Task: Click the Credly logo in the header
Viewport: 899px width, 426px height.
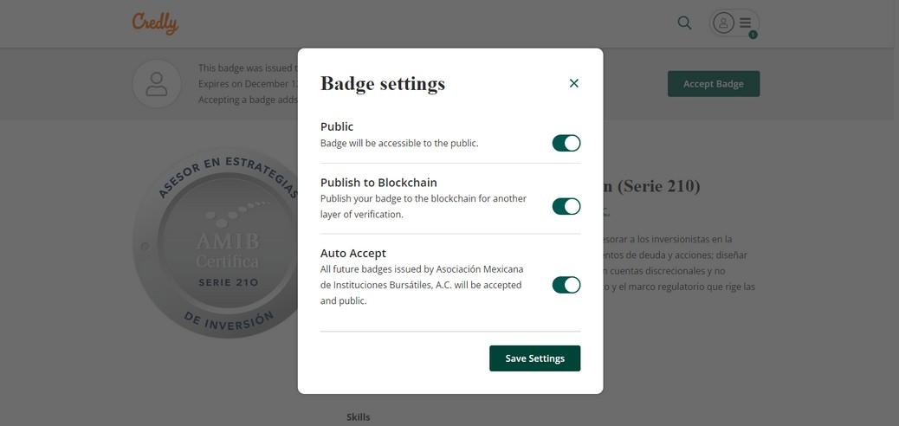Action: pyautogui.click(x=155, y=23)
